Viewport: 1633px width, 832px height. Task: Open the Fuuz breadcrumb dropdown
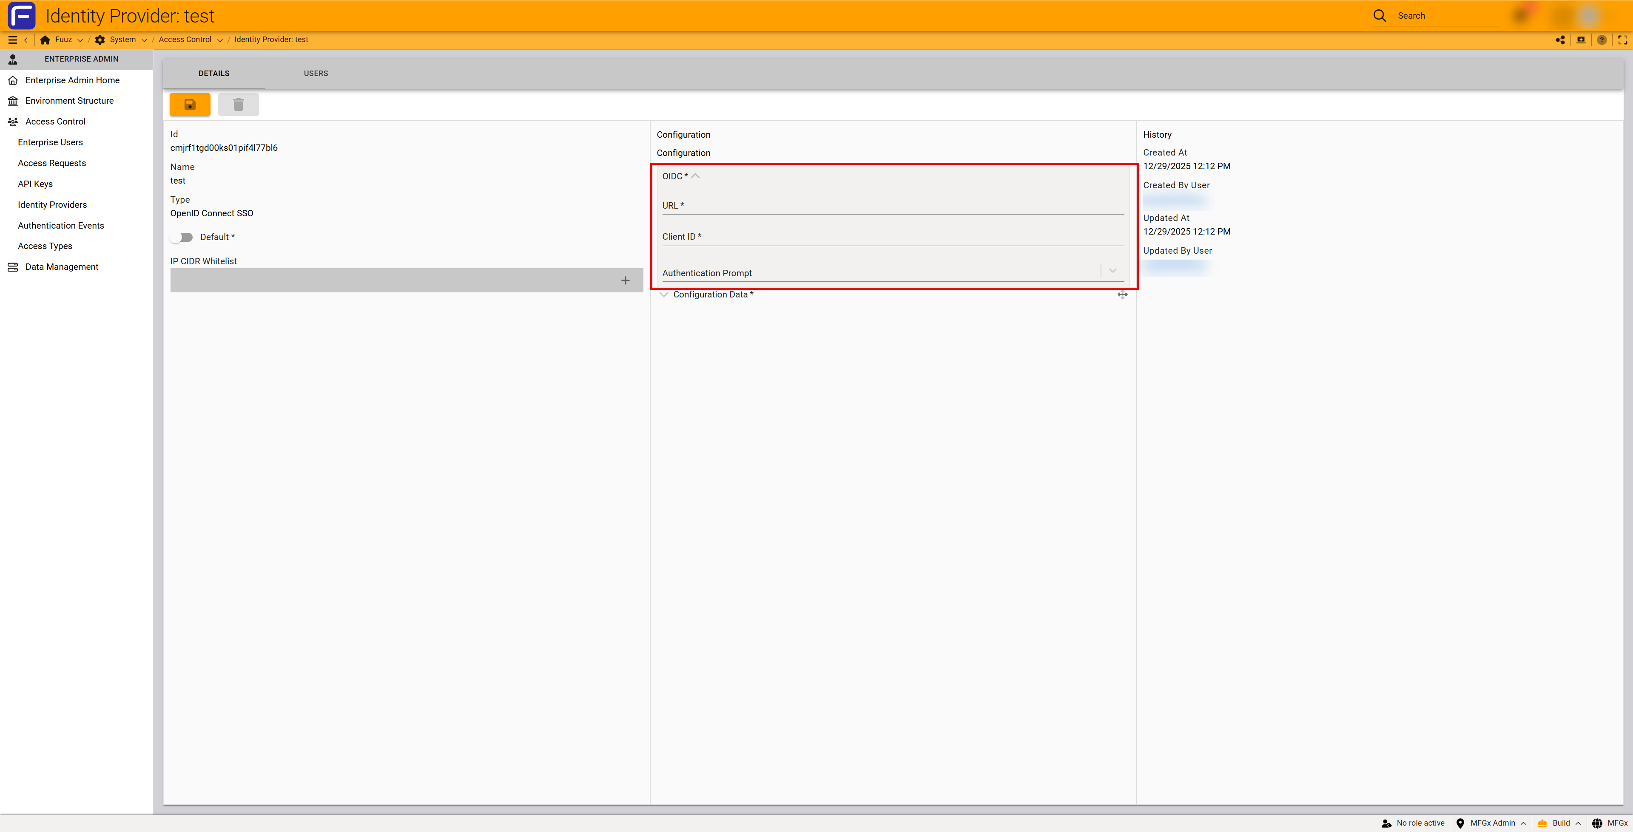pos(80,40)
